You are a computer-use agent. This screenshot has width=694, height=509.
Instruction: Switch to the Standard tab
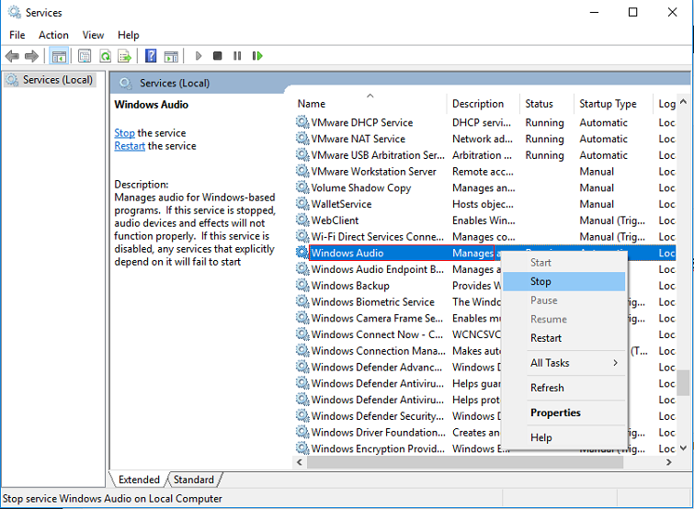tap(194, 480)
